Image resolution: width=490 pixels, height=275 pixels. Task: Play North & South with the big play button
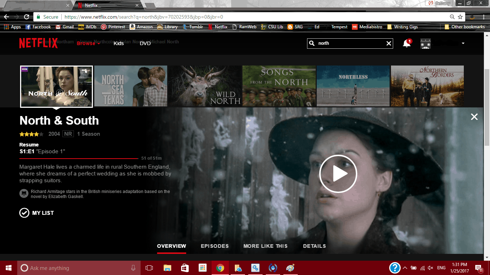(x=338, y=174)
